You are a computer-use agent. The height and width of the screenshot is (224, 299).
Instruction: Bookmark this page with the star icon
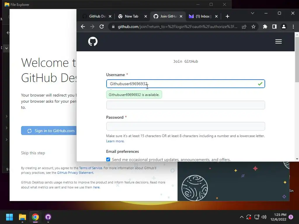pyautogui.click(x=253, y=27)
